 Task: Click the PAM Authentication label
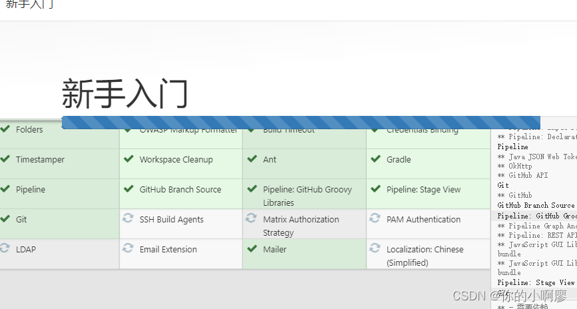point(423,219)
